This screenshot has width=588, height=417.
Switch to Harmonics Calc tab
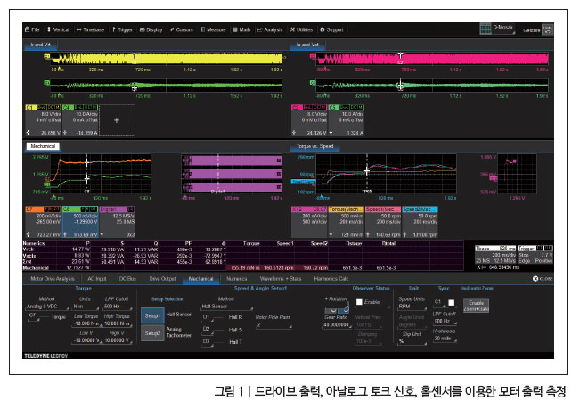pyautogui.click(x=331, y=279)
